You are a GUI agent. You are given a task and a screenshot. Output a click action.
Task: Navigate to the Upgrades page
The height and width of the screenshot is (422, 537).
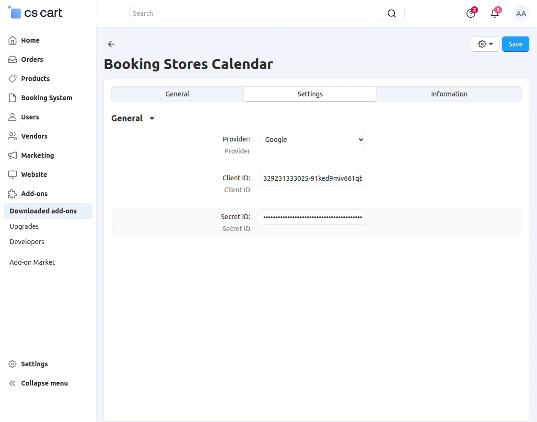pyautogui.click(x=23, y=226)
